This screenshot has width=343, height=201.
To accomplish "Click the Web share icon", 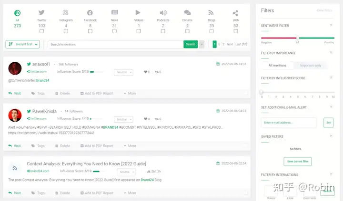I will [x=235, y=13].
